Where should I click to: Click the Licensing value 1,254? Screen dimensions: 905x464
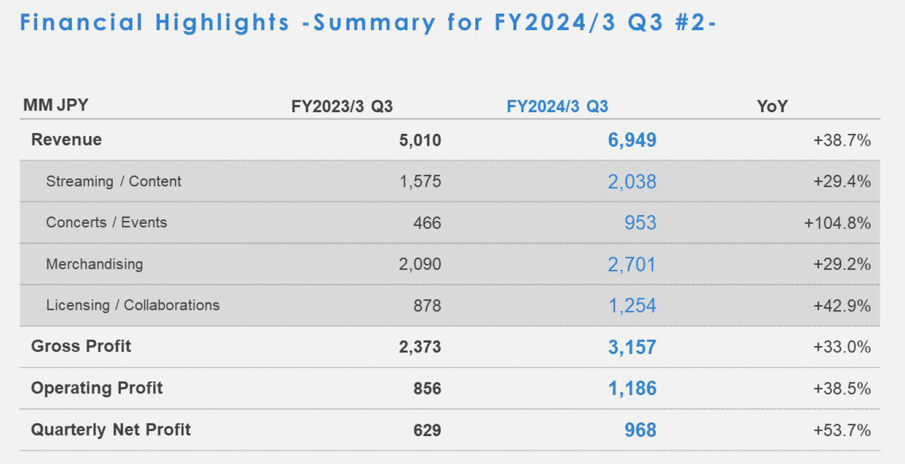tap(633, 306)
